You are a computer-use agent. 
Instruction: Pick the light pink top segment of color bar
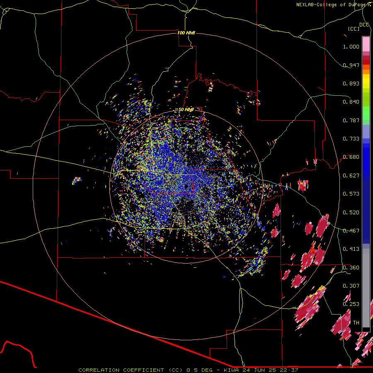(366, 44)
